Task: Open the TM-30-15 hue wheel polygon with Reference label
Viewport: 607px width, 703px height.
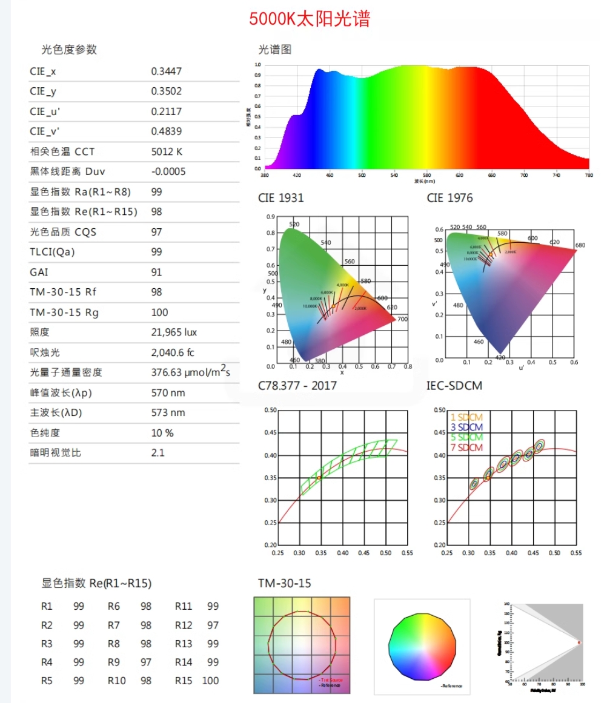Action: (x=422, y=647)
